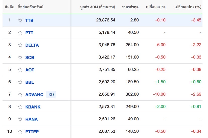Star AOT as favorite
Viewport: 208px width, 138px height.
click(20, 70)
